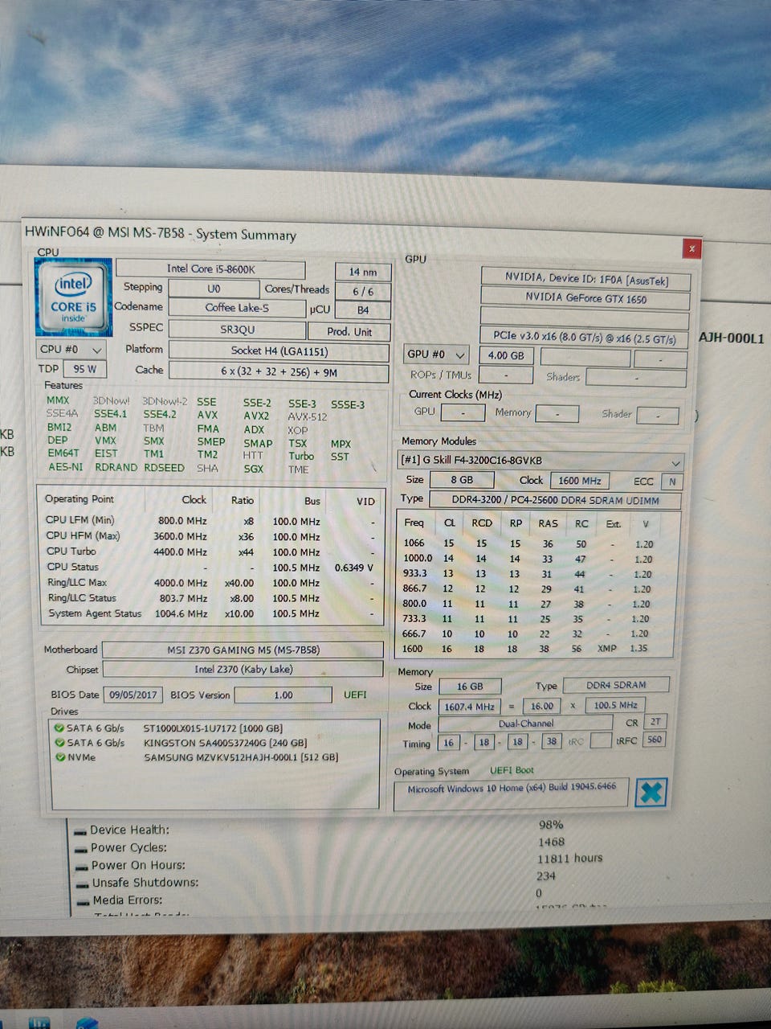The width and height of the screenshot is (771, 1029).
Task: Click the CPU HFM (Max) row label
Action: [83, 535]
